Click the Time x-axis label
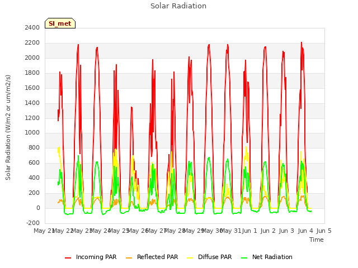 316,240
